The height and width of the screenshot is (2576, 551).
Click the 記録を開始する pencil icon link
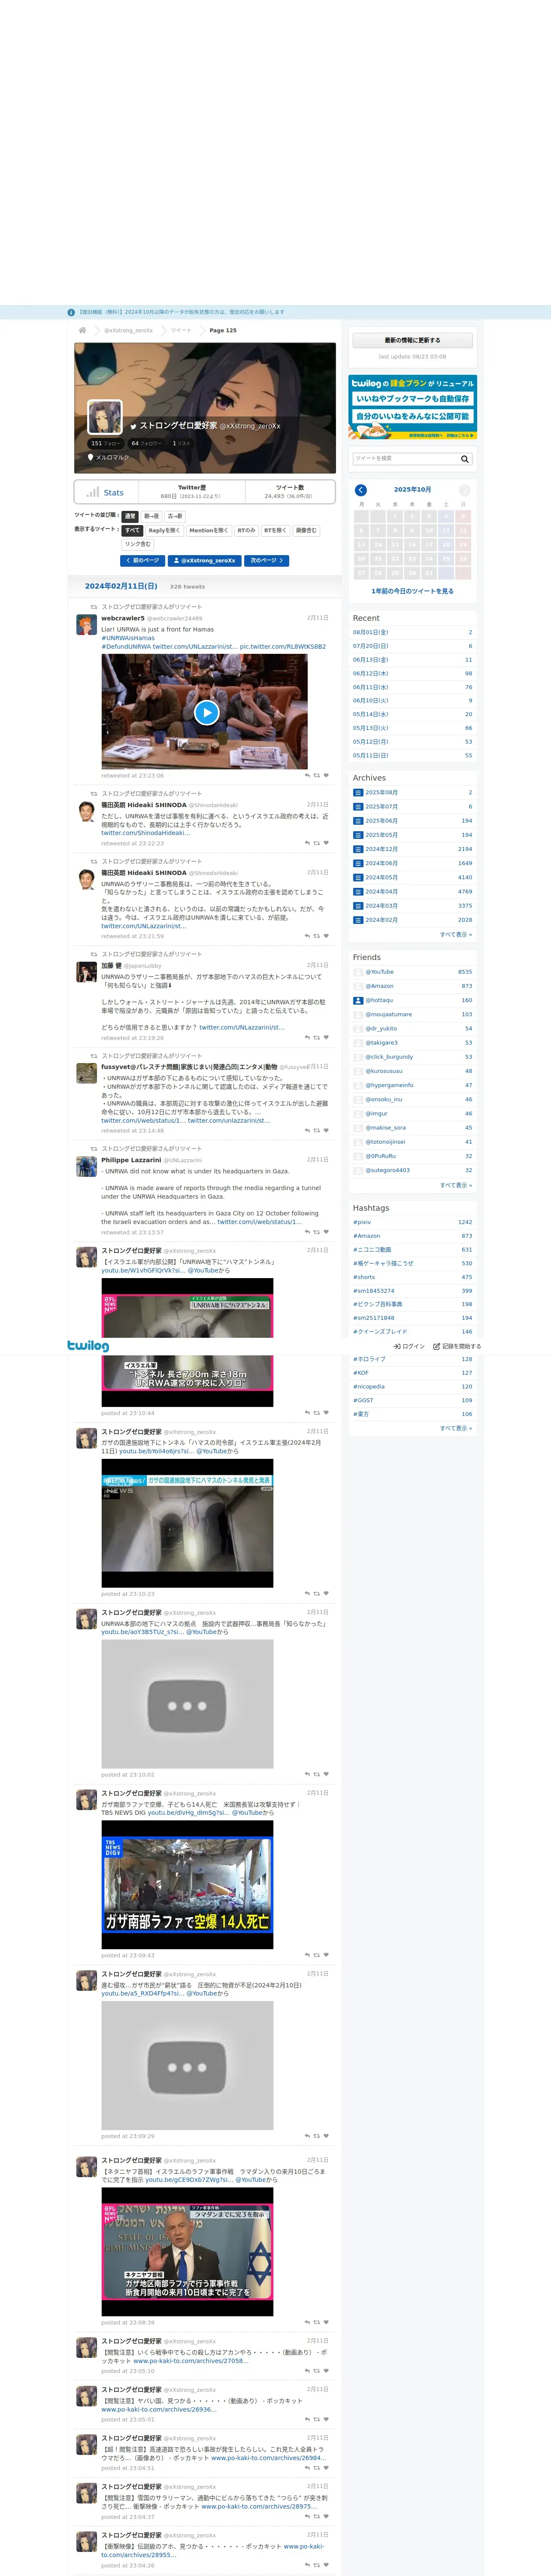coord(457,1346)
